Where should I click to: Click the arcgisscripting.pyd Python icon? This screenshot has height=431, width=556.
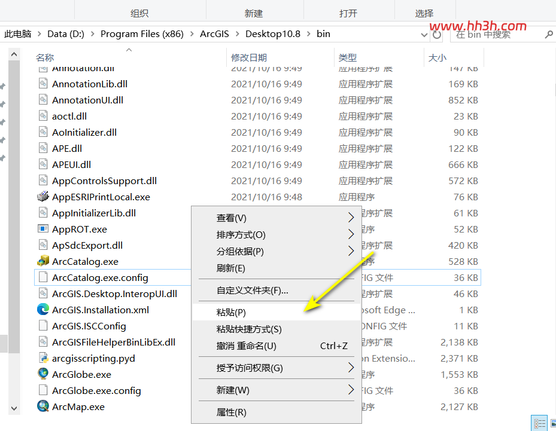pos(43,358)
